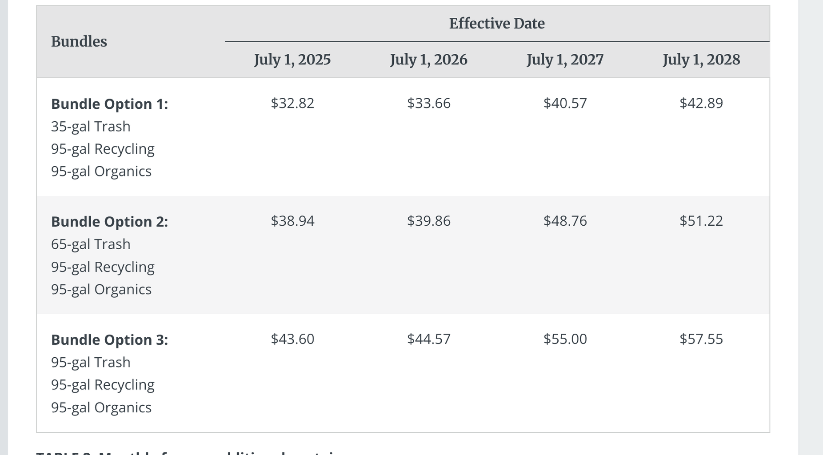
Task: Select the $42.89 rate value
Action: pos(701,103)
